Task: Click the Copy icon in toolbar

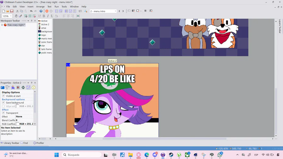Action: (x=21, y=11)
